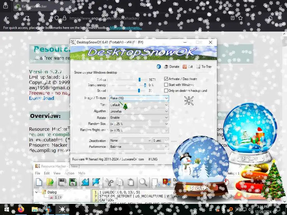Click the browser address bar URL

pyautogui.click(x=104, y=18)
